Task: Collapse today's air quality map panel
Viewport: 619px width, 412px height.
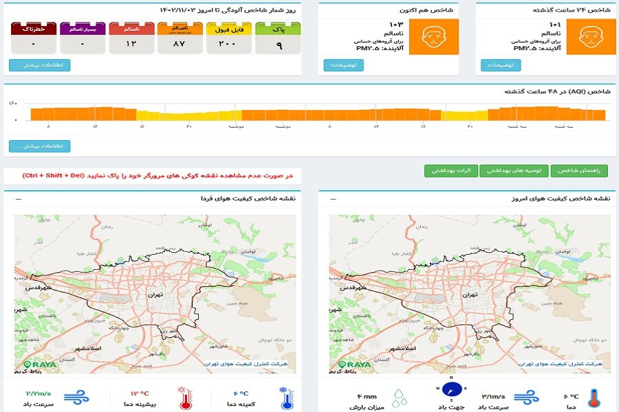Action: coord(333,198)
